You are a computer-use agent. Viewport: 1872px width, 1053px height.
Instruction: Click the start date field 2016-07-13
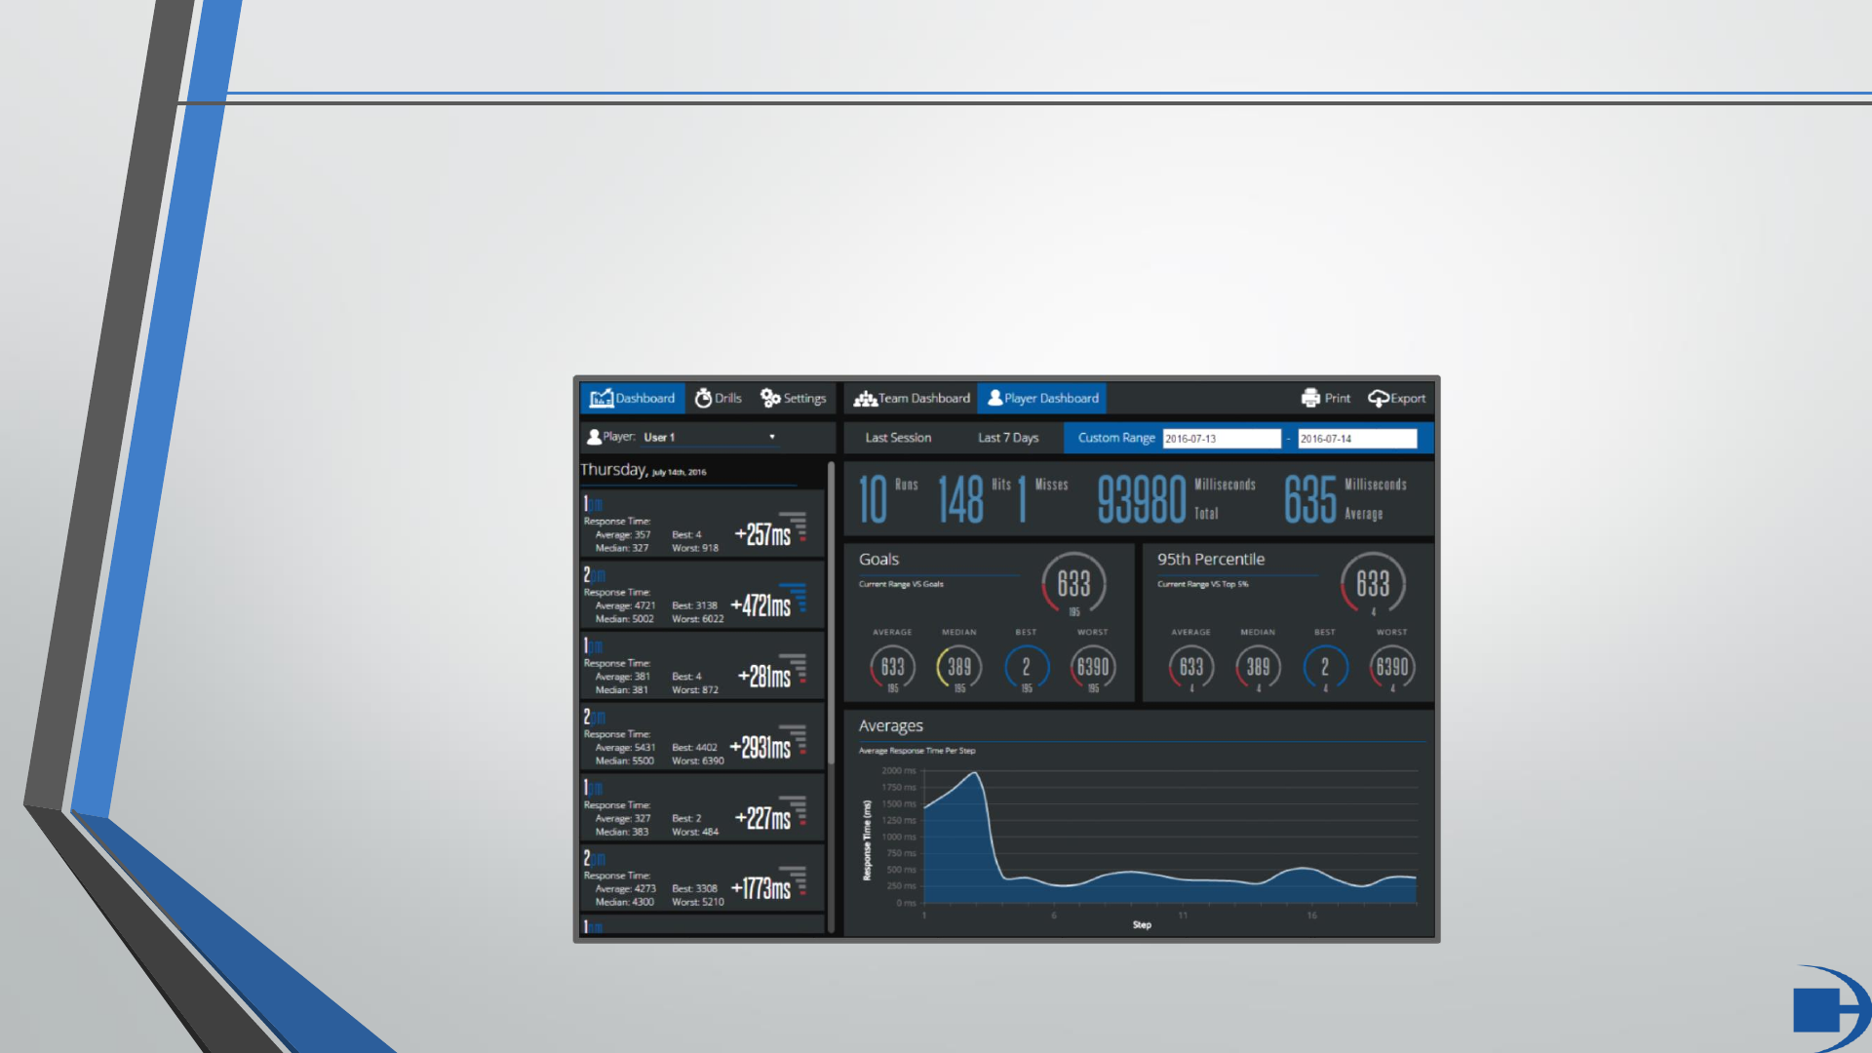(1221, 439)
